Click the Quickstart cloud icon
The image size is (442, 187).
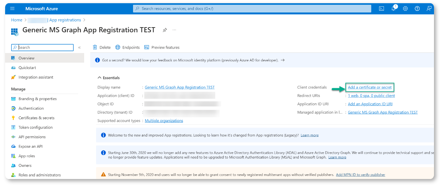pos(13,68)
